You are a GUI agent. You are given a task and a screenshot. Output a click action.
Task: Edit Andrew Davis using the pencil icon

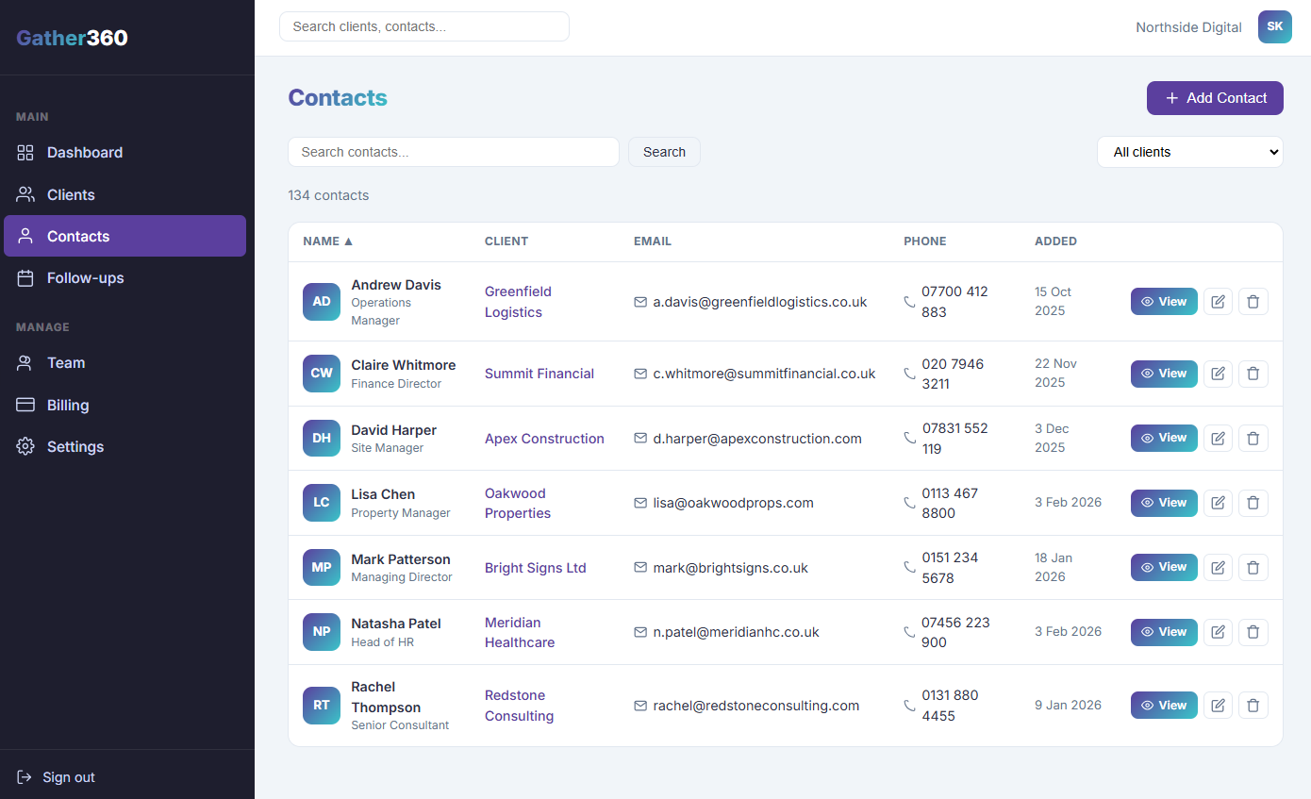pyautogui.click(x=1218, y=301)
